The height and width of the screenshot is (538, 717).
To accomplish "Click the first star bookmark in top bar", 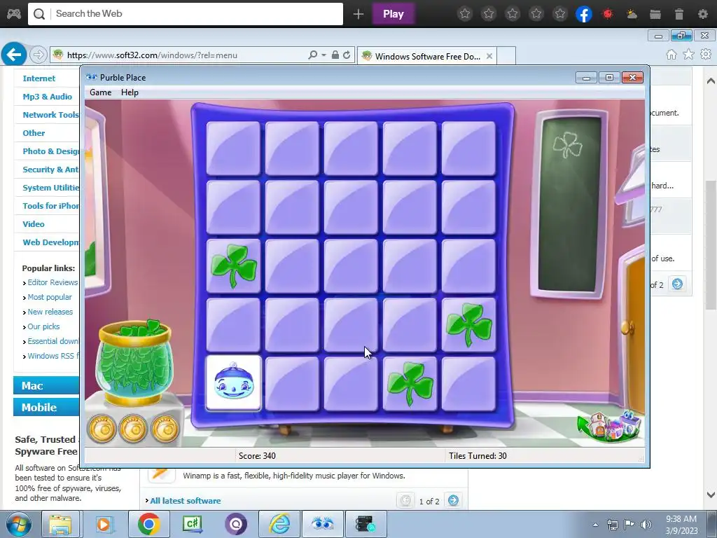I will click(x=465, y=14).
